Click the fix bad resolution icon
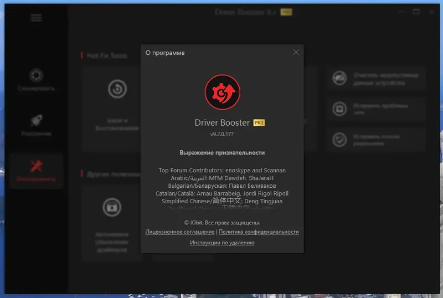 (x=339, y=140)
